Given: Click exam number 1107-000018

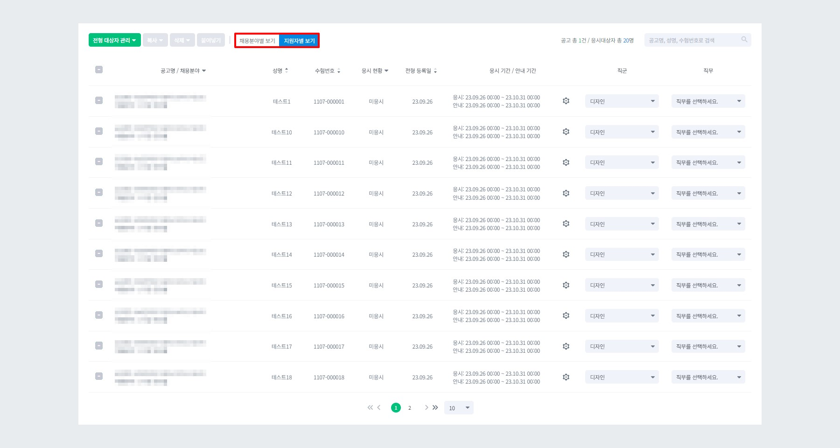Looking at the screenshot, I should 329,378.
